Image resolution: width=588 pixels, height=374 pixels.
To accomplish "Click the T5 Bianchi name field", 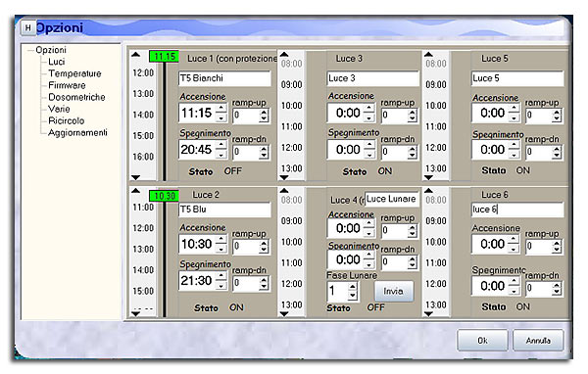I will 224,78.
